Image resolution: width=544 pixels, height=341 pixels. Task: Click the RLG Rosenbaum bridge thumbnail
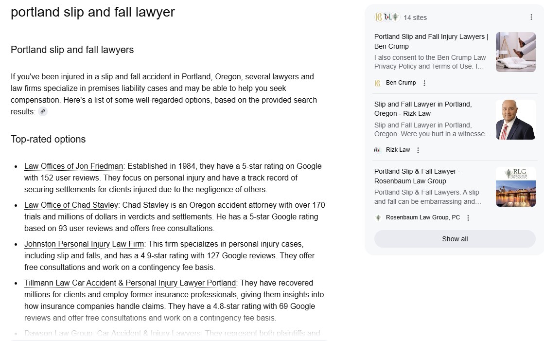[x=515, y=187]
